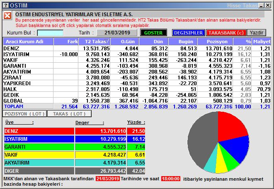Click the red DENIZ legend bar
The image size is (274, 189).
[39, 131]
